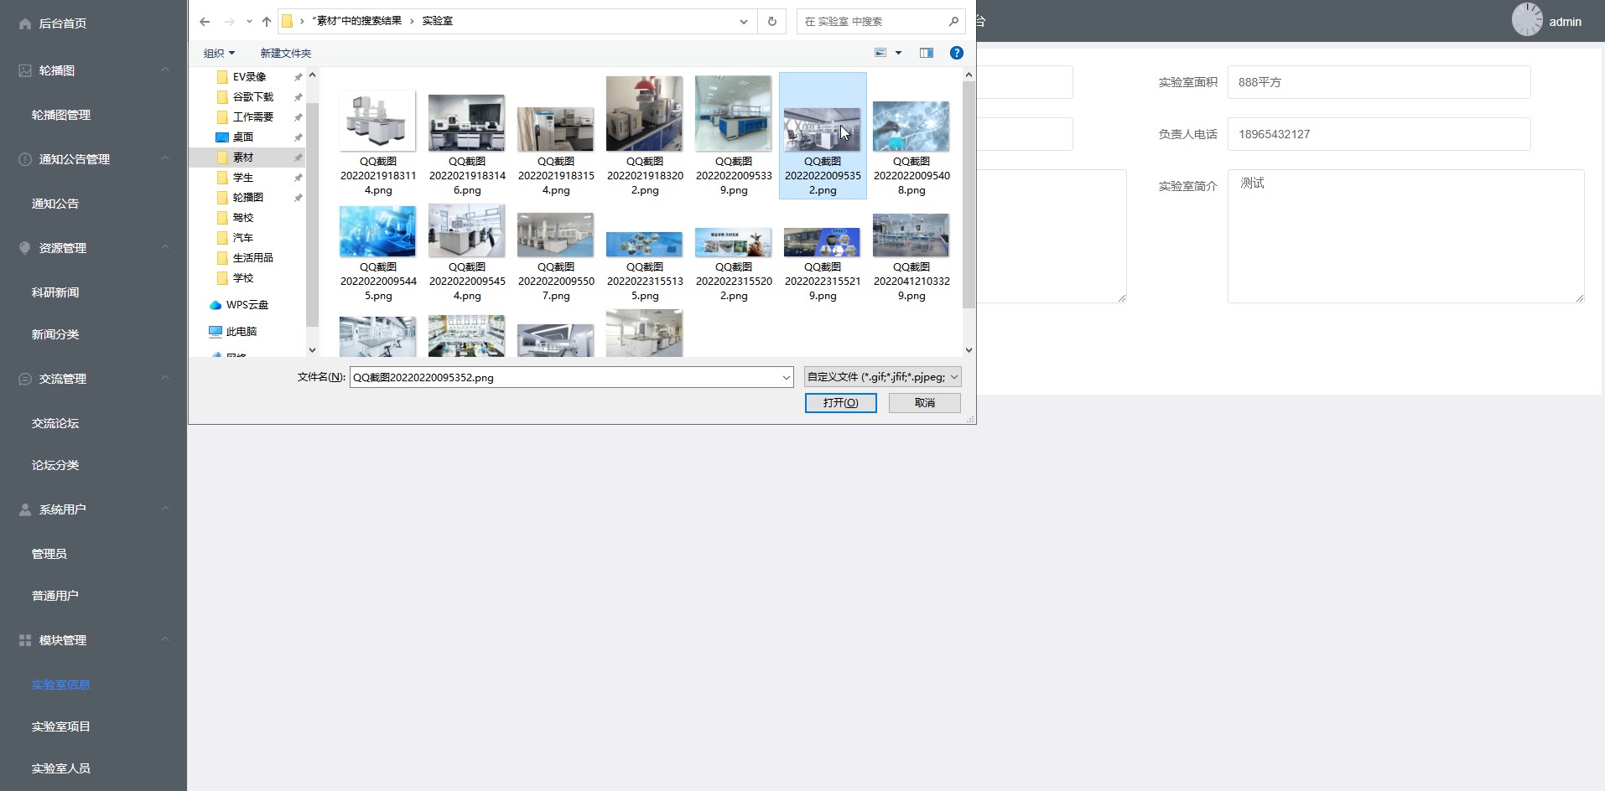The width and height of the screenshot is (1605, 791).
Task: Click the Up one level arrow
Action: tap(267, 22)
